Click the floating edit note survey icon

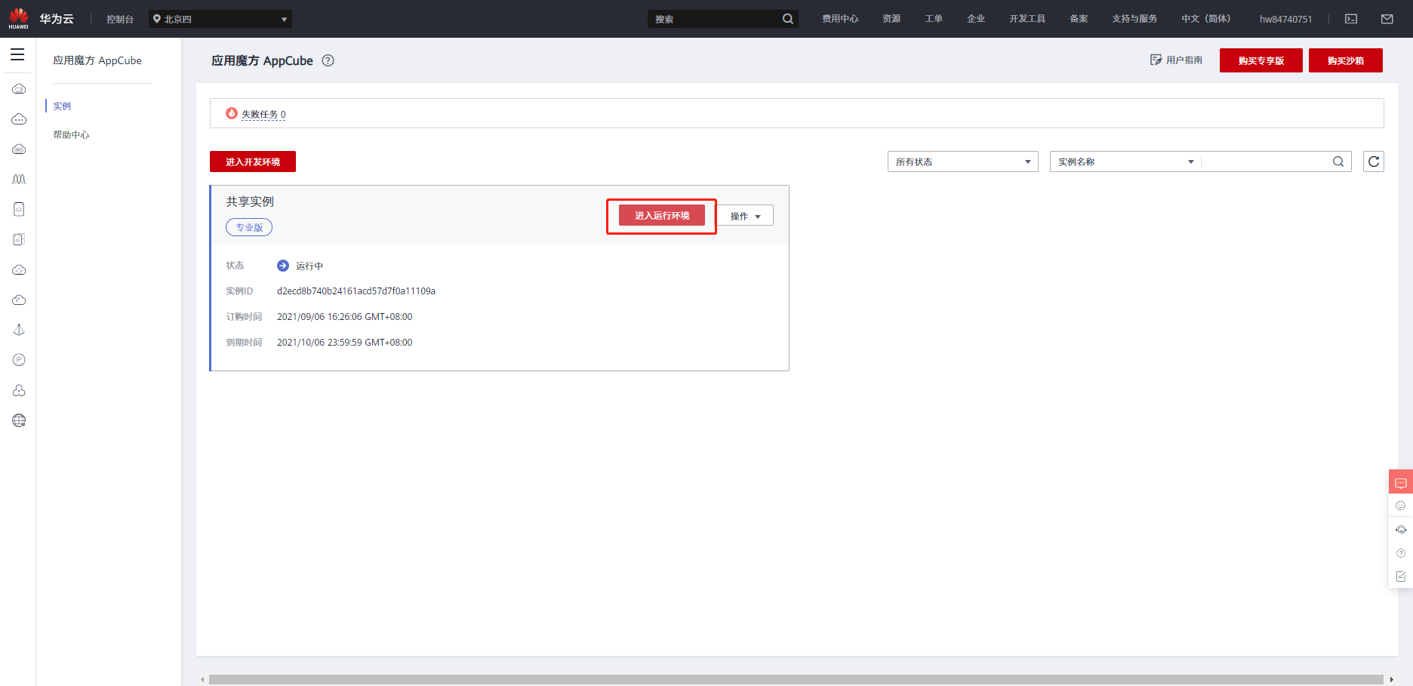(1401, 577)
